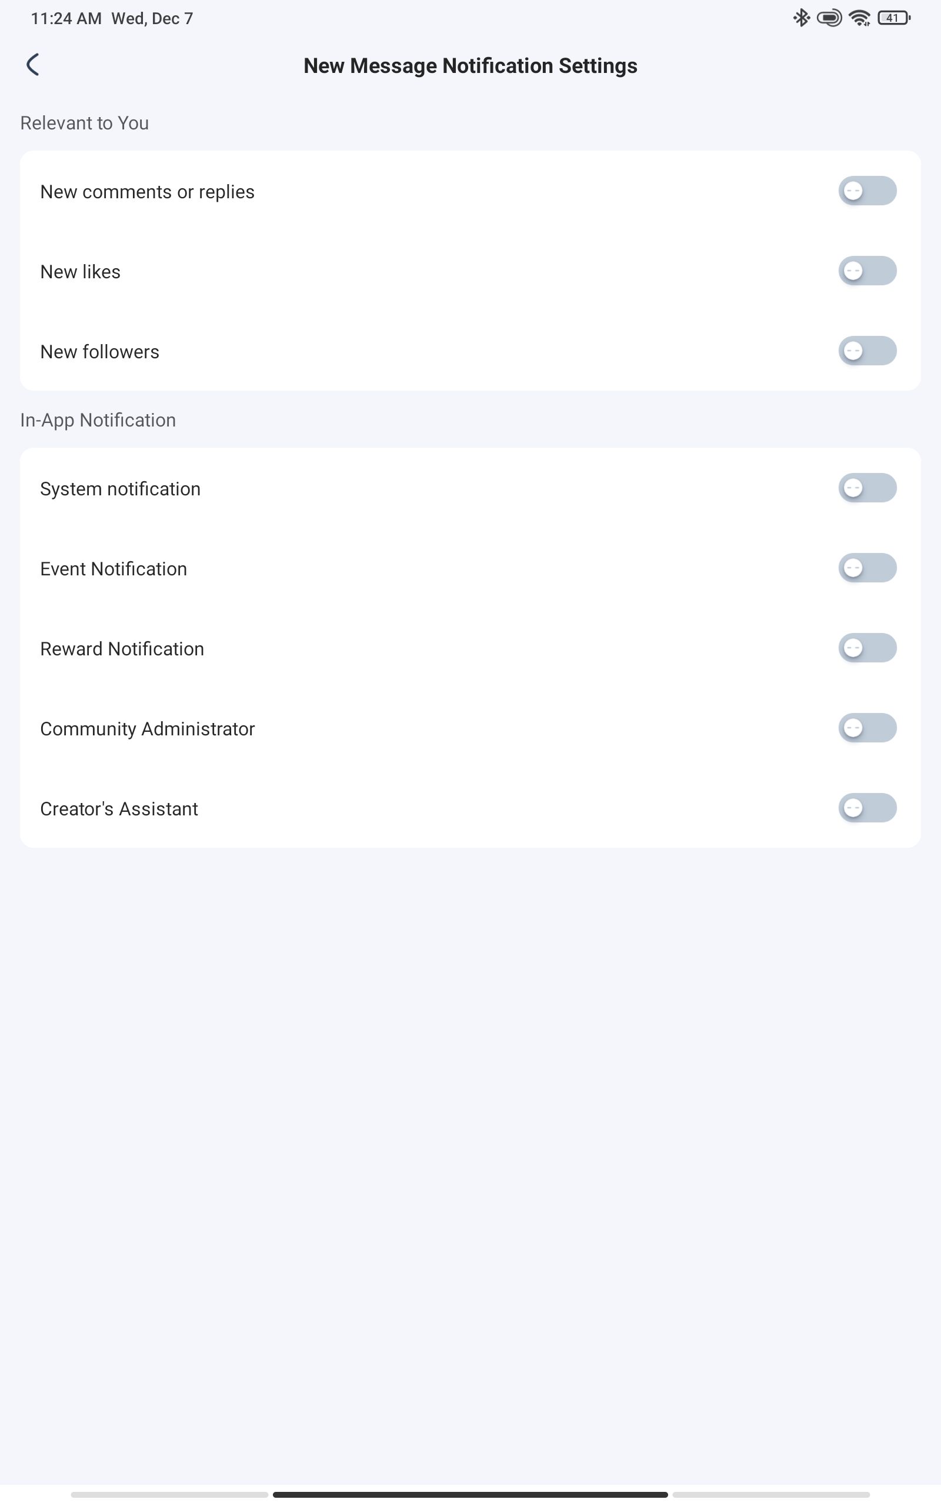Switch on Reward Notification
The width and height of the screenshot is (941, 1506).
pyautogui.click(x=867, y=648)
